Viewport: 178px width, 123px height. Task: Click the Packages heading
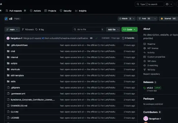149,99
